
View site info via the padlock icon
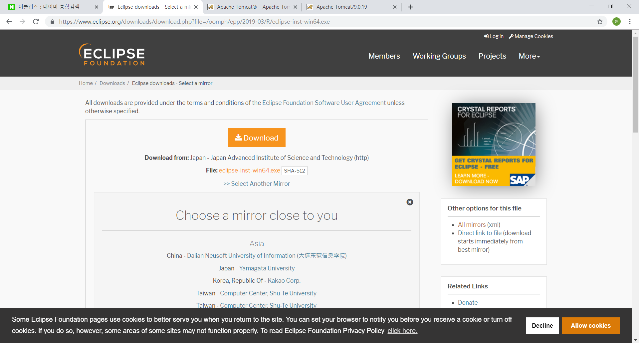[x=52, y=22]
